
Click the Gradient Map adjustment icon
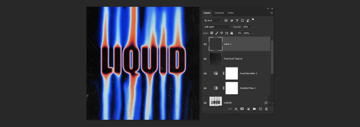coord(215,88)
